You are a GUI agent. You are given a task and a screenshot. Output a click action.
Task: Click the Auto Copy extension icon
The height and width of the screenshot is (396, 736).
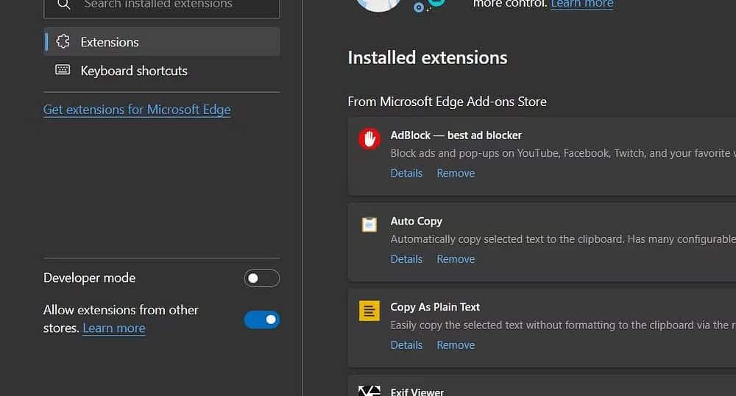369,224
